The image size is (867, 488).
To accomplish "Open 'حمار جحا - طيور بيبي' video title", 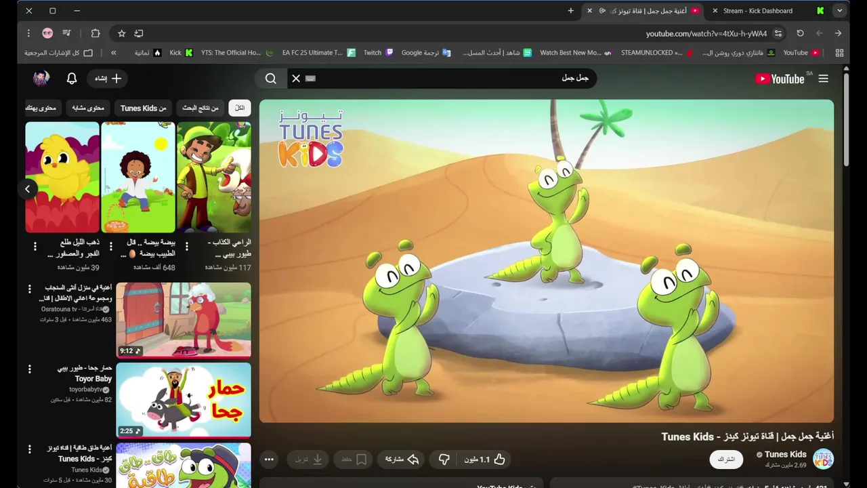I will pos(85,373).
